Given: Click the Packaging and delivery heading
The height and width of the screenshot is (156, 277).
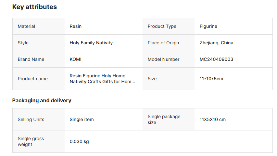Looking at the screenshot, I should (42, 100).
